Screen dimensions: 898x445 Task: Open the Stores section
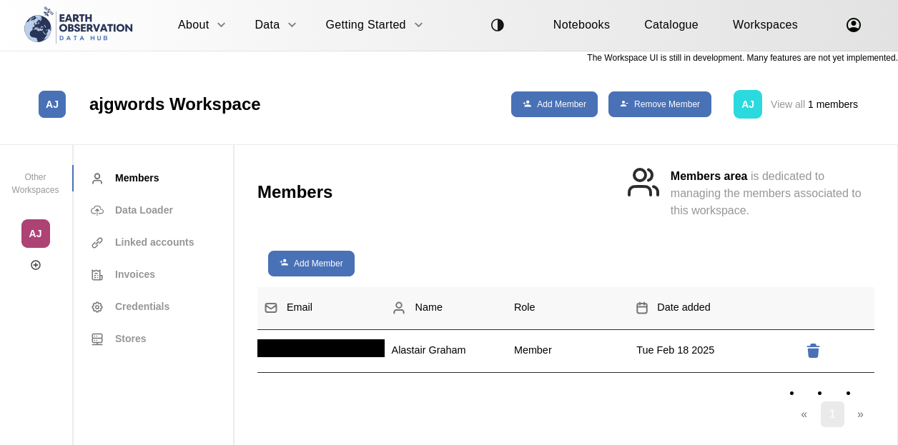click(130, 339)
